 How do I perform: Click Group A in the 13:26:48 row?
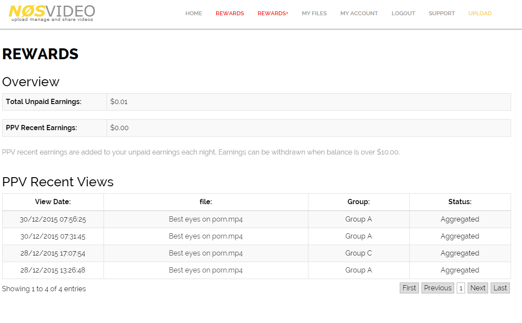(359, 270)
